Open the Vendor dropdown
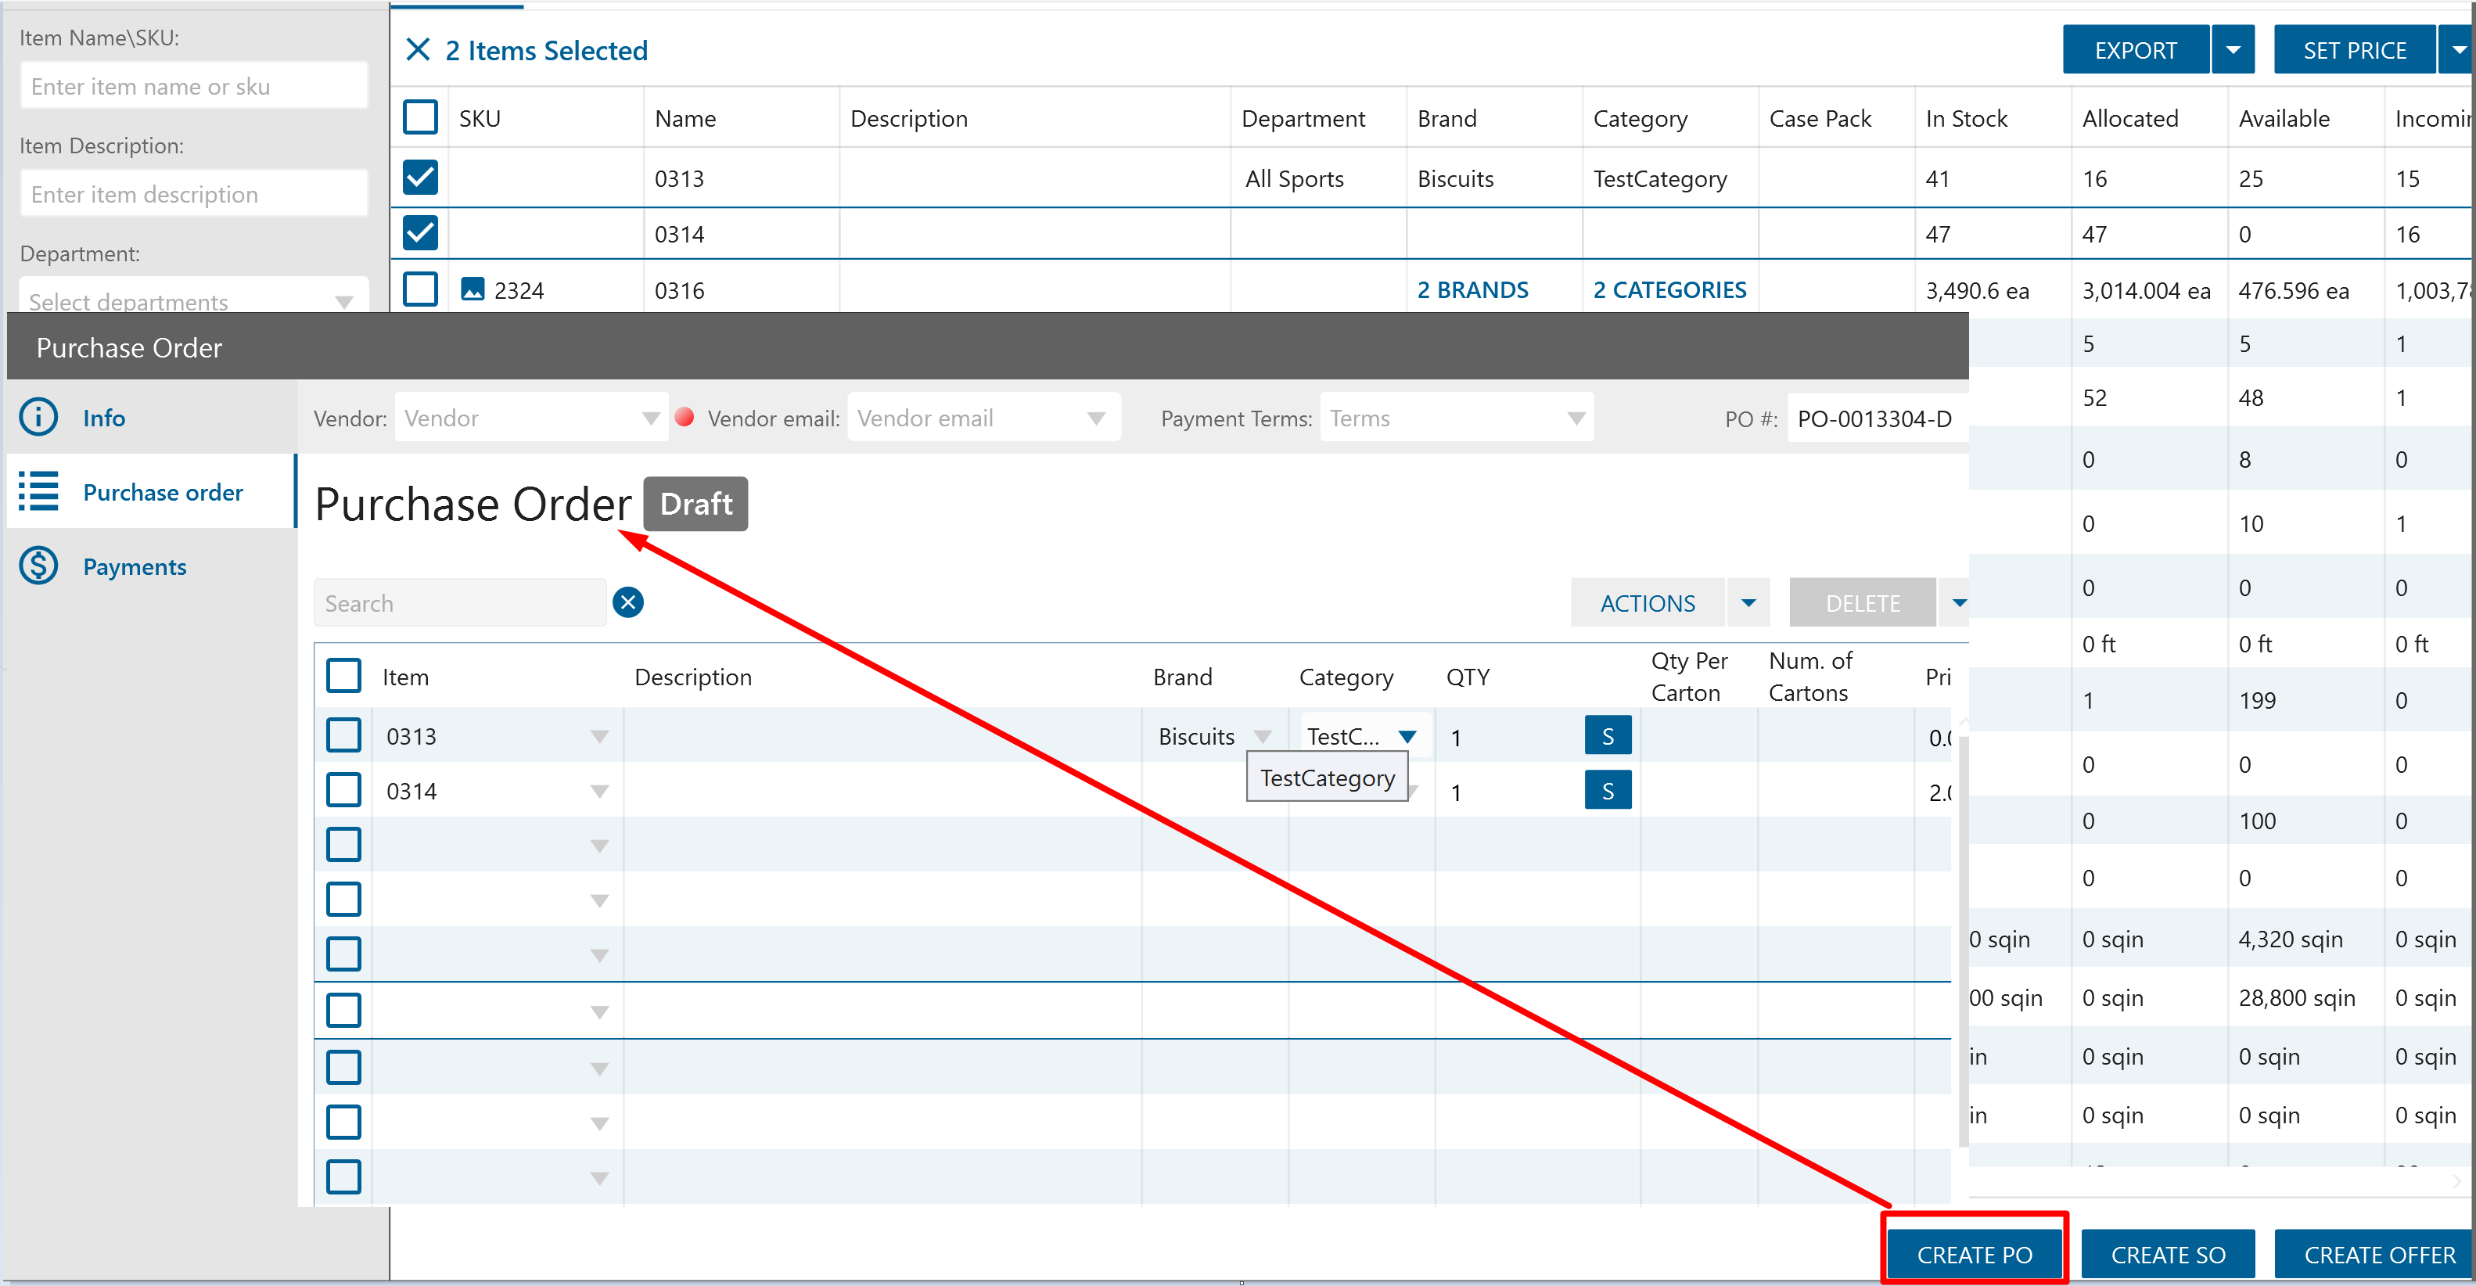Screen dimensions: 2476x1286 [650, 418]
